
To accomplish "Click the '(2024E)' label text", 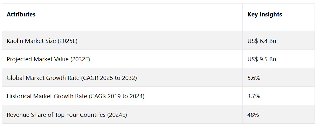I will point(117,115).
